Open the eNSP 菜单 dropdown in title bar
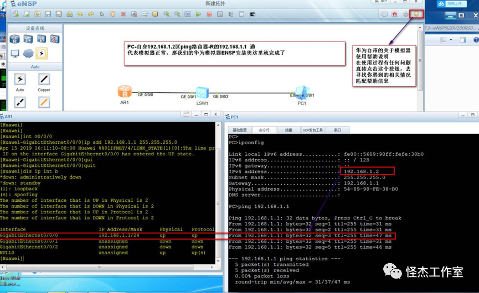Viewport: 479px width, 293px height. (x=381, y=2)
